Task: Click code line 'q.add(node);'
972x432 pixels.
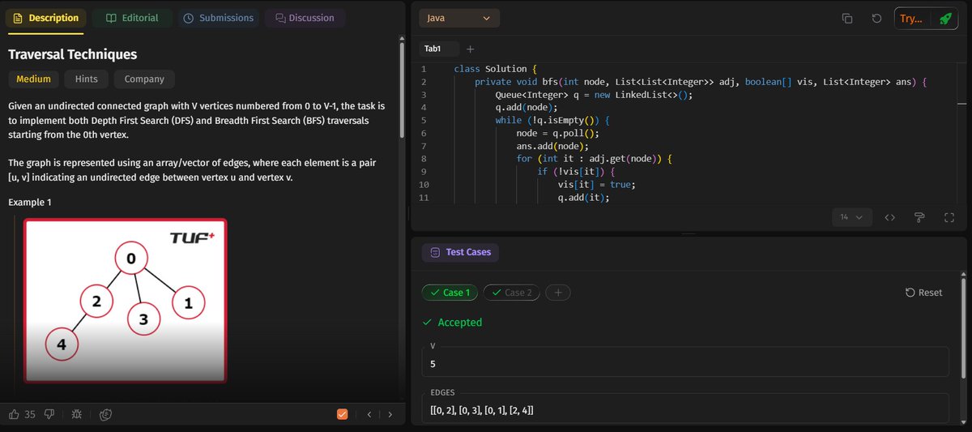Action: point(526,107)
